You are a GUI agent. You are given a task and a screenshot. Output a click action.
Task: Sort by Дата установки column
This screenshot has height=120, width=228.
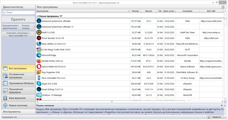[169, 11]
